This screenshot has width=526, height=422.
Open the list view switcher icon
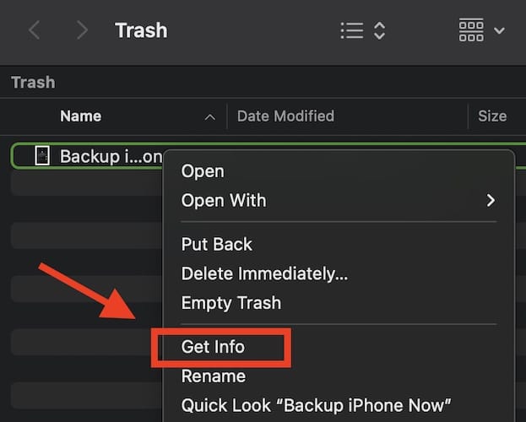350,31
